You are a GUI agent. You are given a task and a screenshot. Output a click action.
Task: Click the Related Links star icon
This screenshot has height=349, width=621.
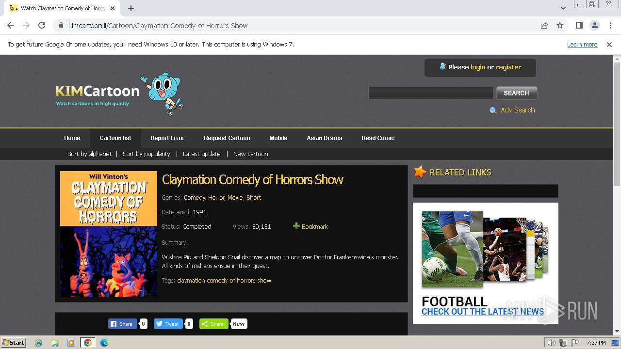(x=420, y=172)
